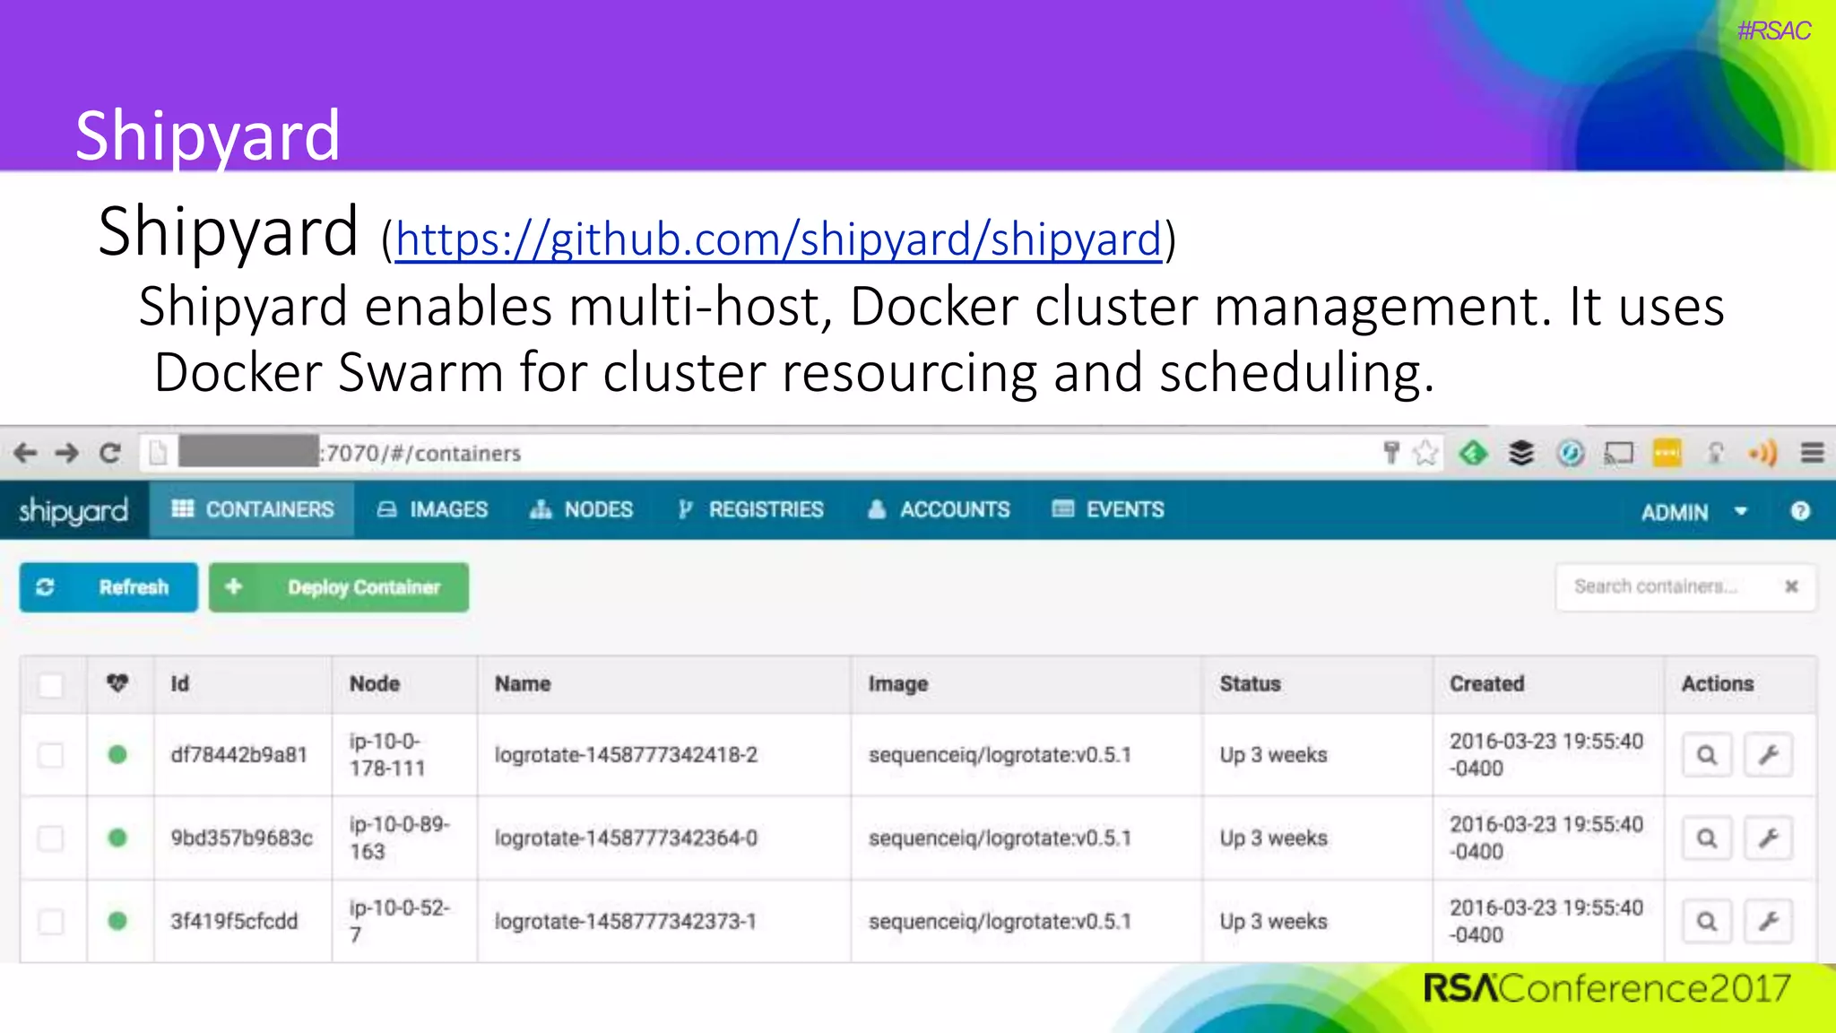Viewport: 1836px width, 1033px height.
Task: Click the green diamond extension icon
Action: pyautogui.click(x=1473, y=453)
